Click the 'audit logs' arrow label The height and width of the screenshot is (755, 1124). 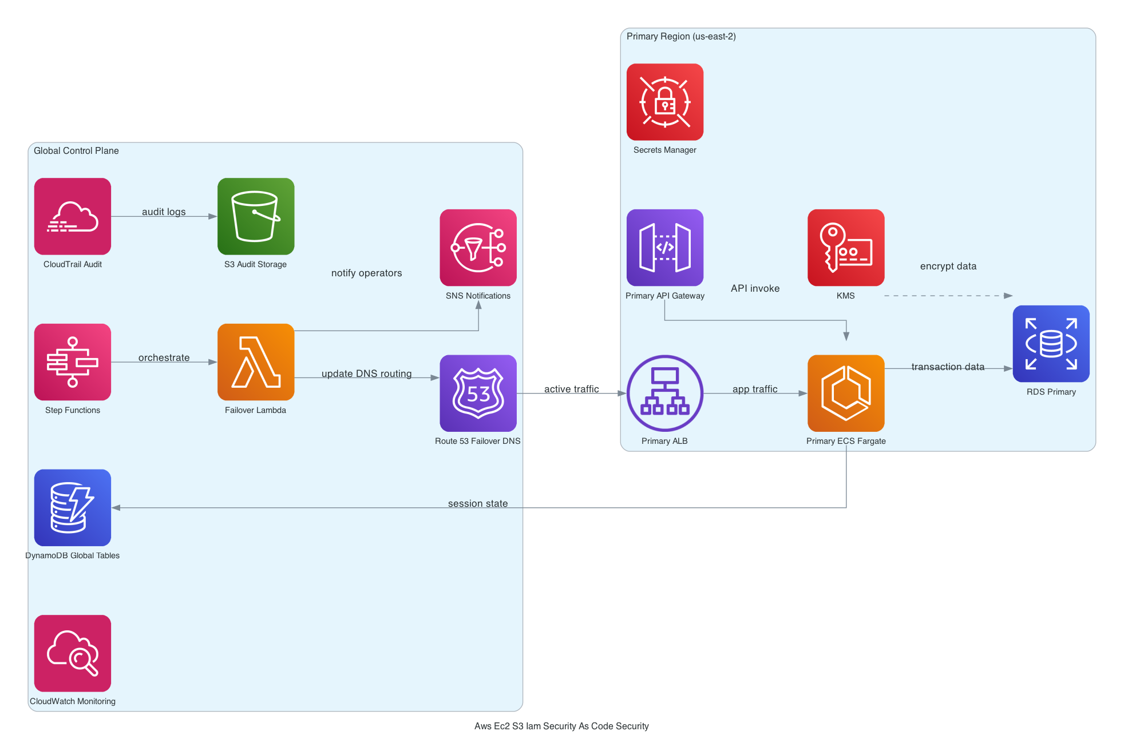(x=164, y=212)
